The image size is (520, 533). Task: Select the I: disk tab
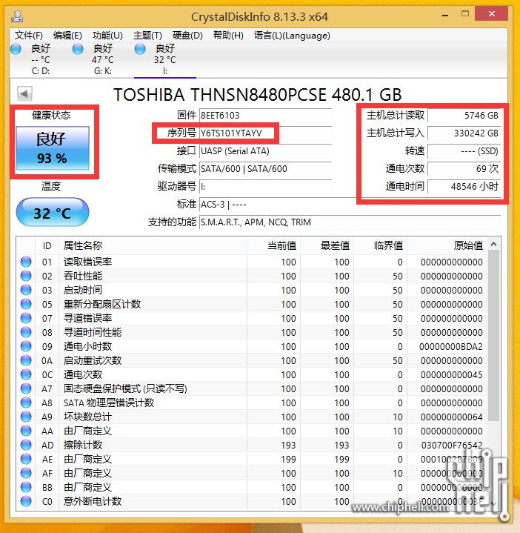[165, 60]
